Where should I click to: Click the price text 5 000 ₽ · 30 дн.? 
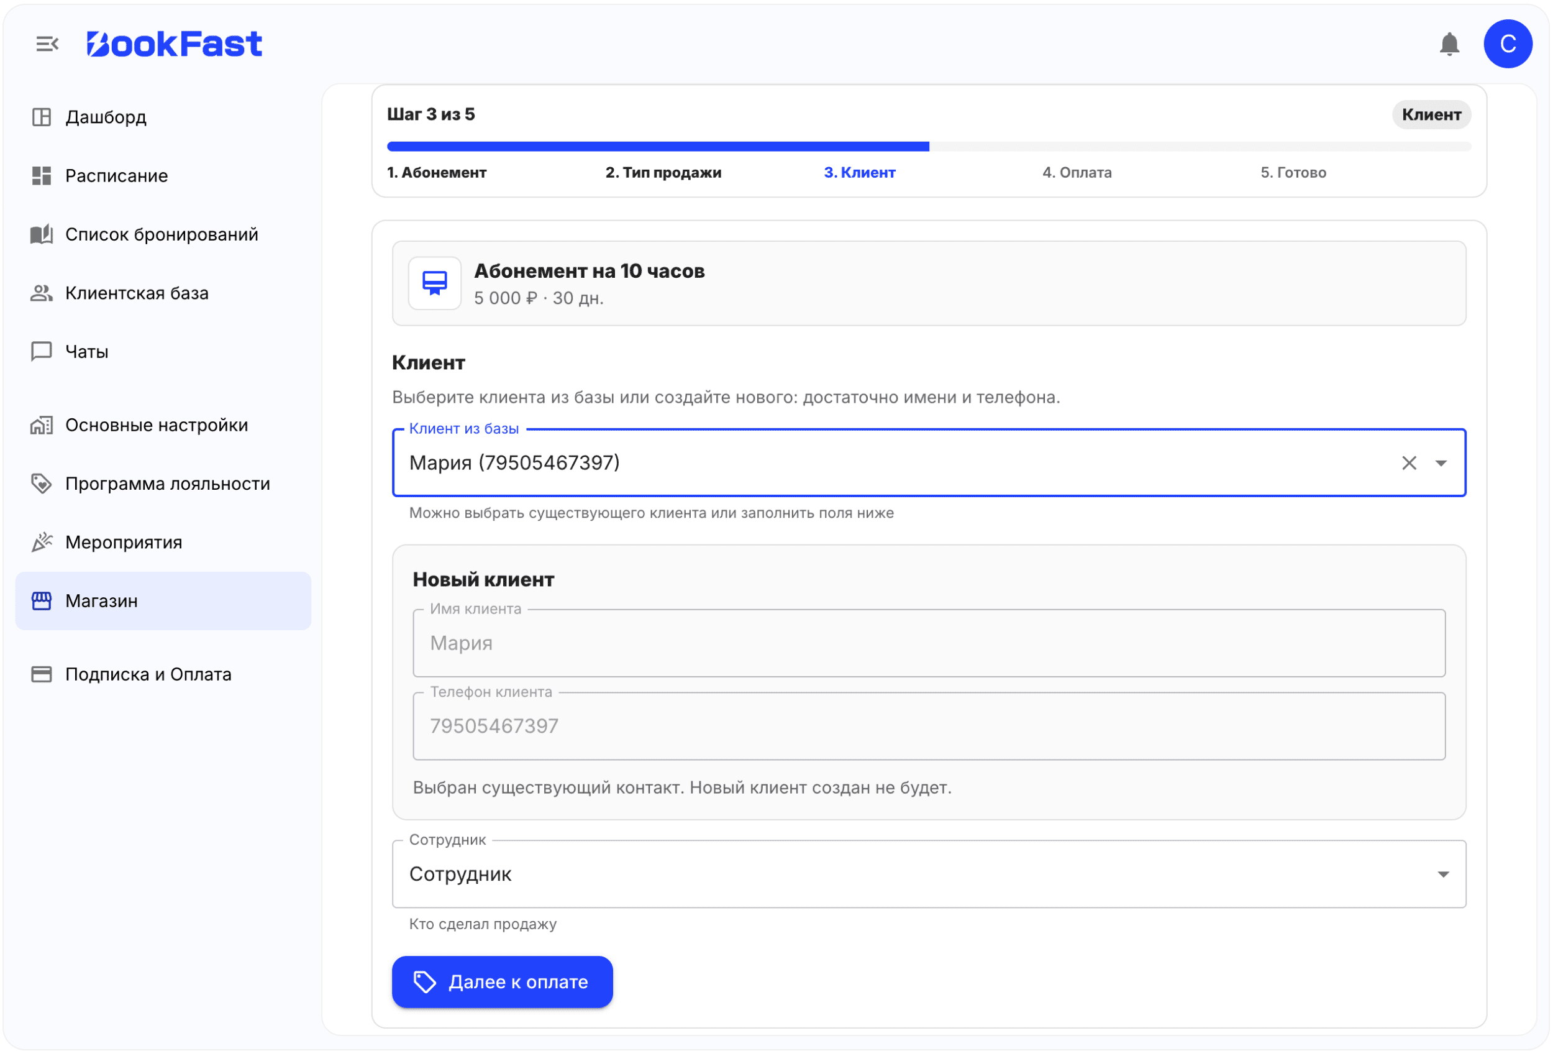click(539, 298)
